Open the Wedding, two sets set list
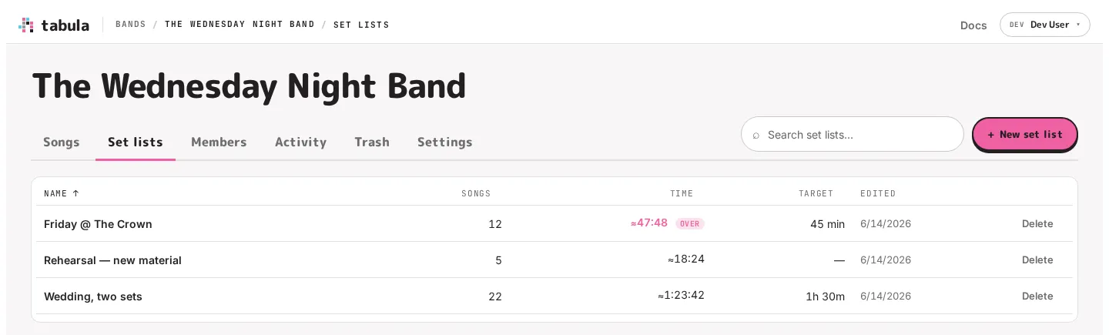Image resolution: width=1109 pixels, height=335 pixels. pyautogui.click(x=93, y=296)
